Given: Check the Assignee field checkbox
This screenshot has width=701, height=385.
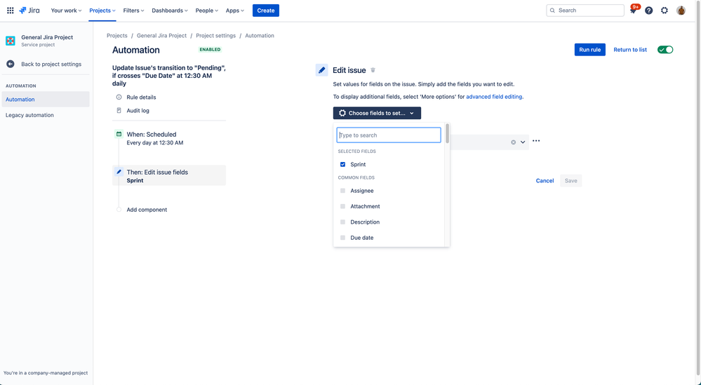Looking at the screenshot, I should pos(343,191).
